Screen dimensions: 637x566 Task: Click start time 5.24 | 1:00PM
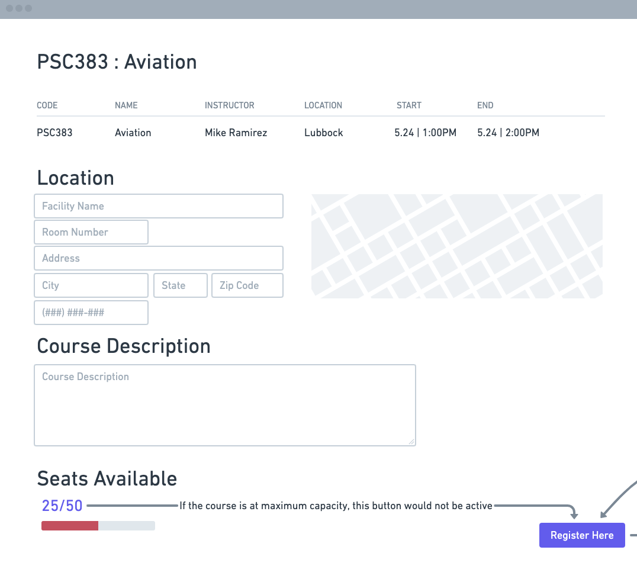click(x=425, y=133)
